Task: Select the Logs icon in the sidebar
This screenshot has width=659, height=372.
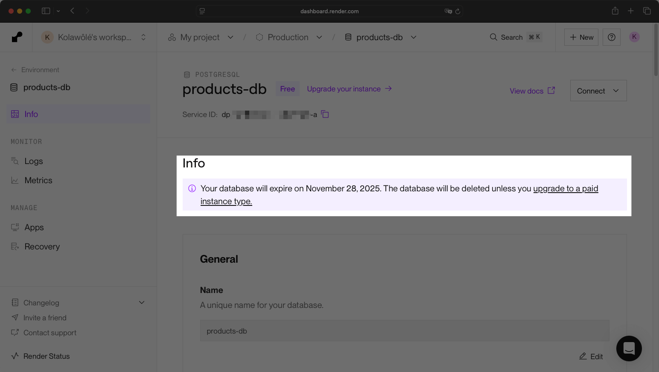Action: (x=14, y=161)
